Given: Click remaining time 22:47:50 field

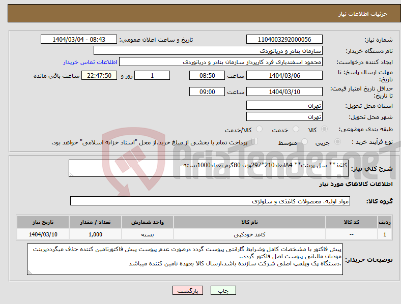Looking at the screenshot, I should tap(99, 75).
